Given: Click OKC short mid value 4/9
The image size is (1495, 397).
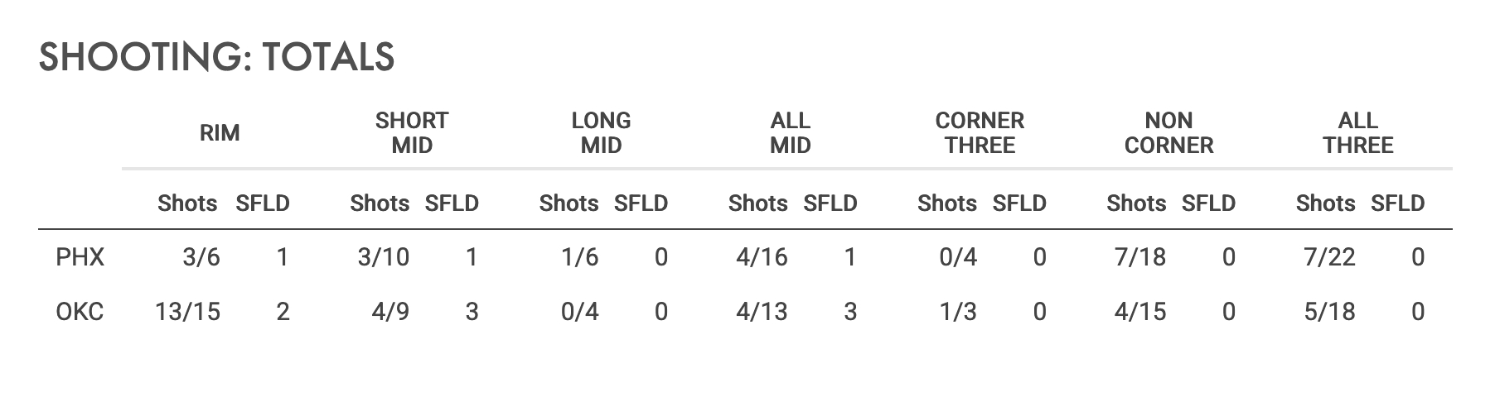Looking at the screenshot, I should [x=389, y=312].
